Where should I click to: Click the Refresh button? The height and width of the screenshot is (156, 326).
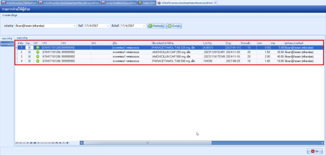156,26
